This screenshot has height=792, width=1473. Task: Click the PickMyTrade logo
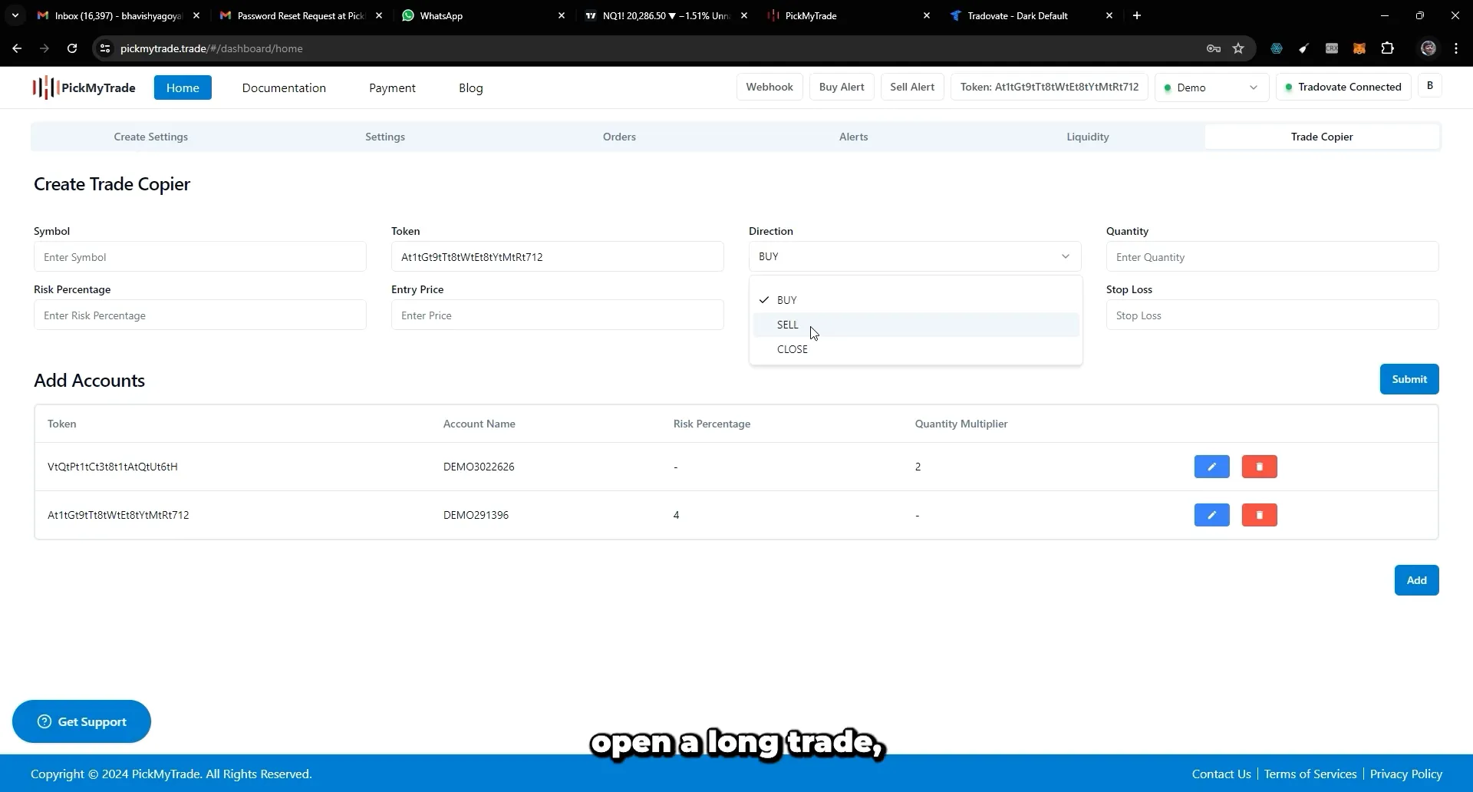pos(84,87)
